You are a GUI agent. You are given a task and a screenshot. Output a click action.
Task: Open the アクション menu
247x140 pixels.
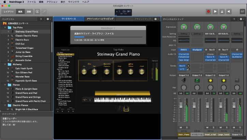[x=52, y=2]
